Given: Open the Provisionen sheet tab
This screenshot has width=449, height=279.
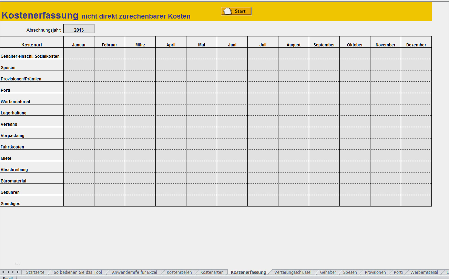Looking at the screenshot, I should coord(375,272).
